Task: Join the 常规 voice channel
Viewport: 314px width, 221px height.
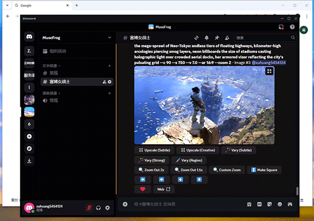Action: pos(77,100)
